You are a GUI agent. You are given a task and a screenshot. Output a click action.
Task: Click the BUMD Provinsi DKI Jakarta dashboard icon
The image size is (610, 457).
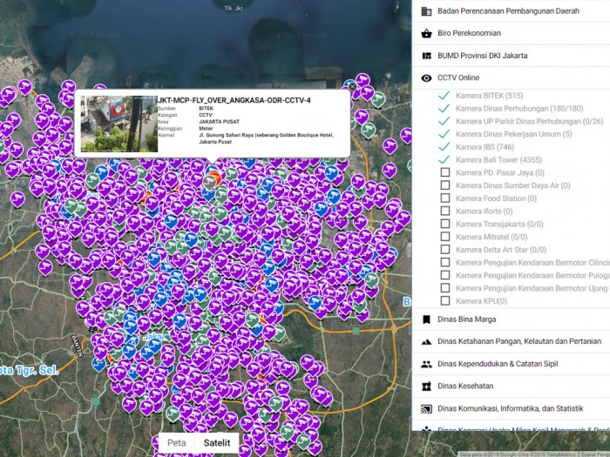point(426,56)
